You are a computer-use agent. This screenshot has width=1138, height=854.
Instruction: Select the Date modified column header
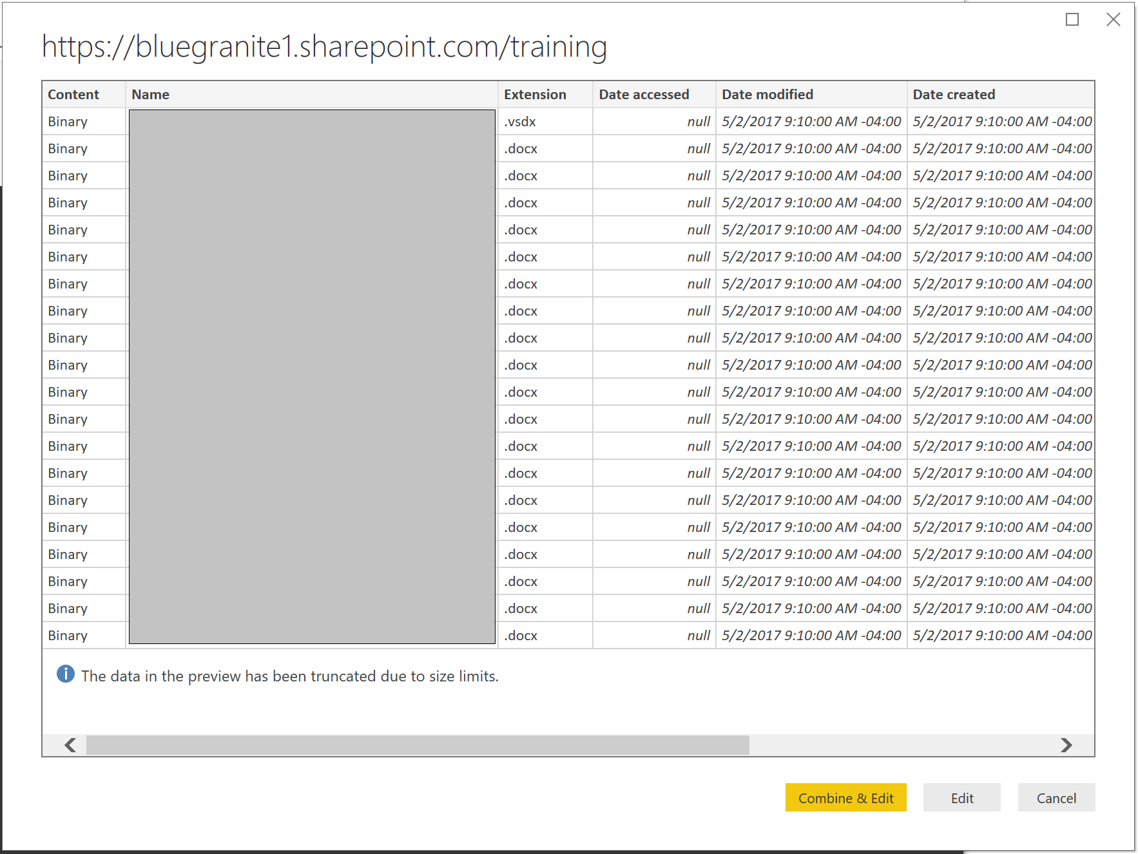coord(811,94)
